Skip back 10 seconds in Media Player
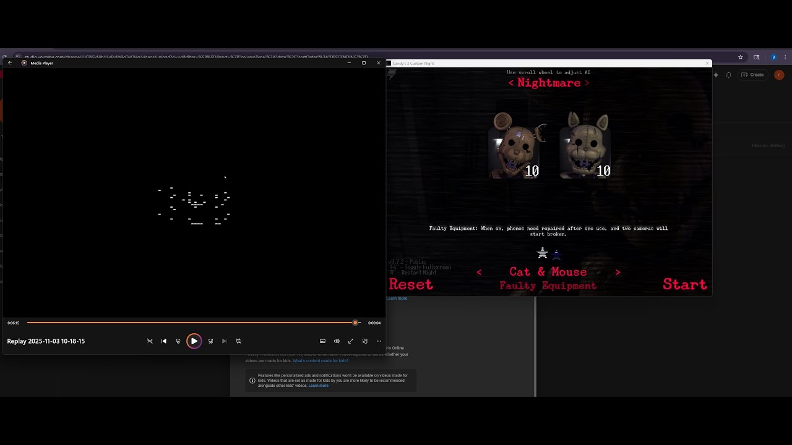Viewport: 792px width, 445px height. tap(178, 341)
